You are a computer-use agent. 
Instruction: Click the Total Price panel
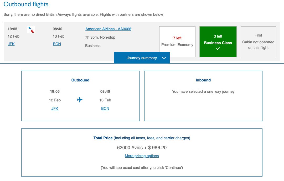point(142,152)
